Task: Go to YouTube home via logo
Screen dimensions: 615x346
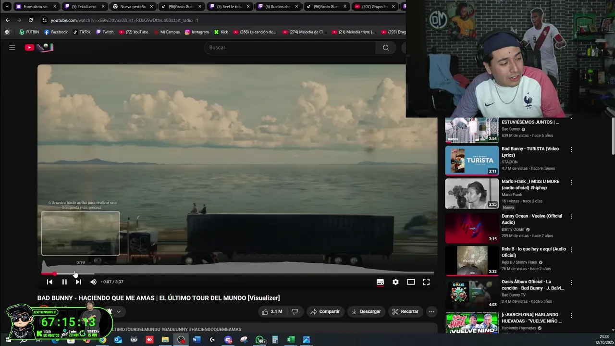Action: 39,48
